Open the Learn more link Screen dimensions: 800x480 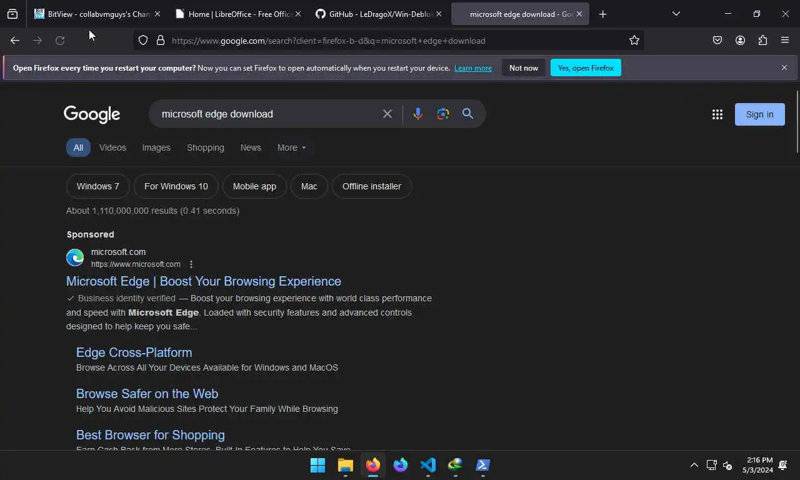click(473, 68)
